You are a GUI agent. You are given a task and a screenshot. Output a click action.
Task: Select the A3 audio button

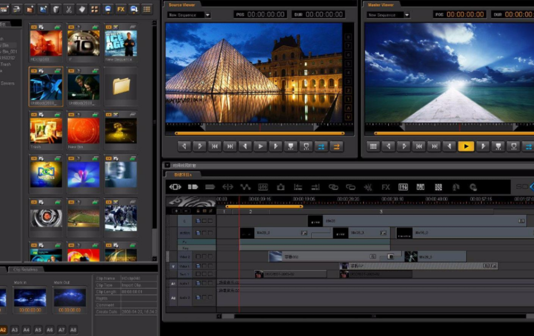(14, 329)
